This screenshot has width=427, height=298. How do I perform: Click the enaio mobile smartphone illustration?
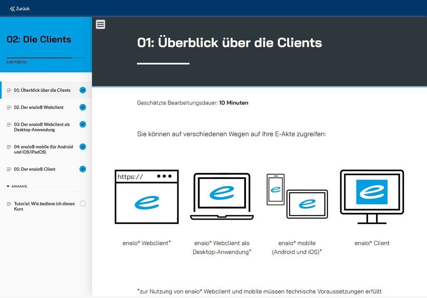(x=275, y=190)
